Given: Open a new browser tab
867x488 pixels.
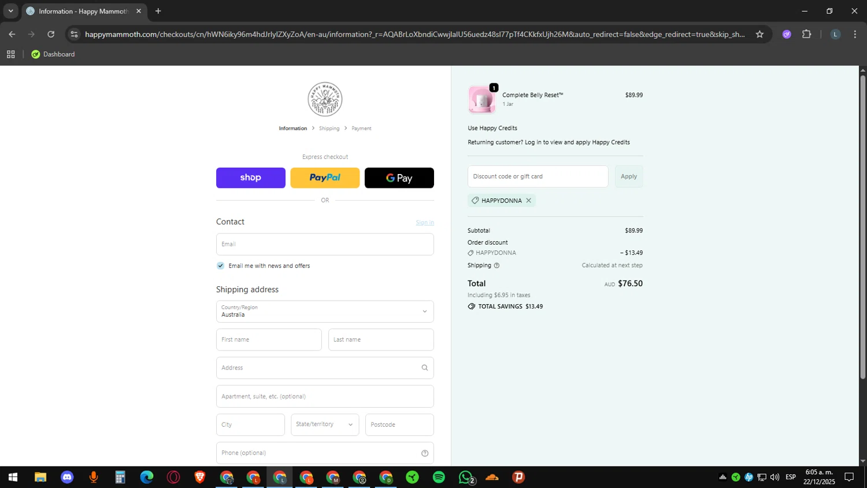Looking at the screenshot, I should tap(158, 11).
